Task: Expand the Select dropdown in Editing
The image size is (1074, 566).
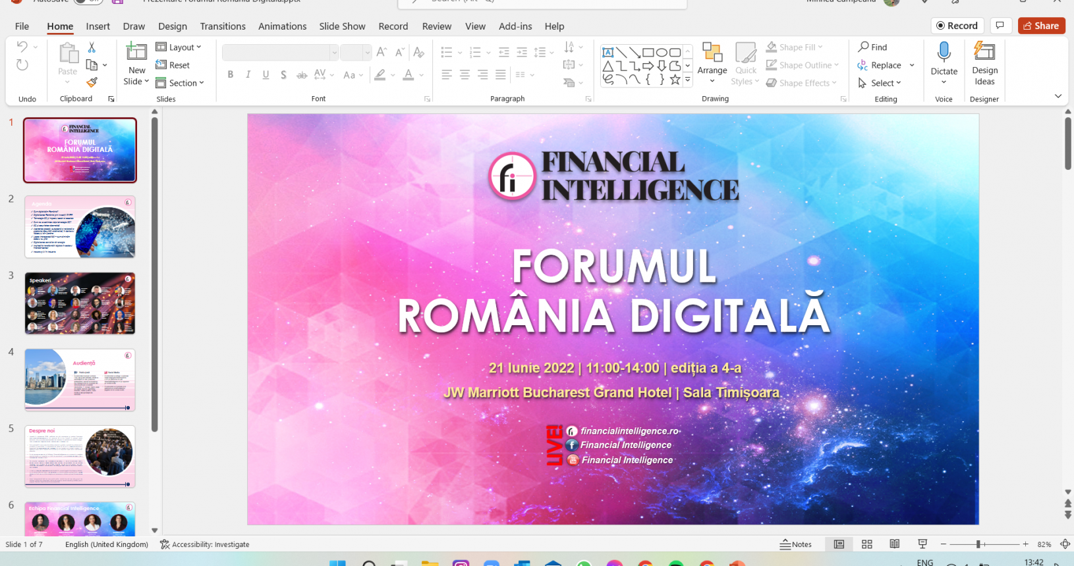Action: (880, 83)
